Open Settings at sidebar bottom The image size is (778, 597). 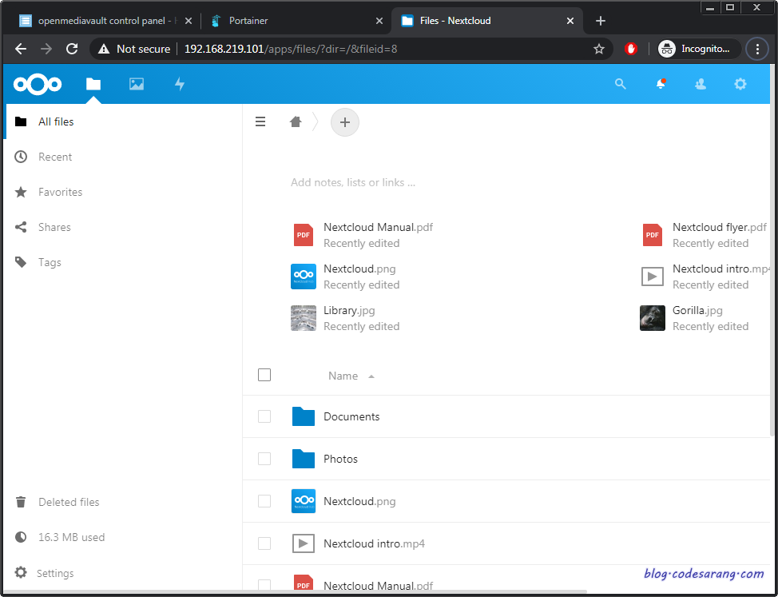pyautogui.click(x=123, y=573)
